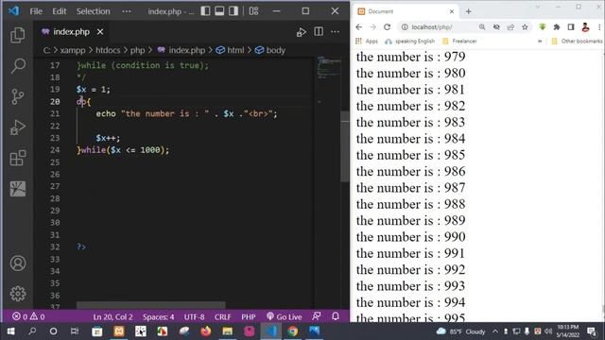The image size is (605, 340).
Task: Open Other bookmarks folder
Action: coord(577,41)
